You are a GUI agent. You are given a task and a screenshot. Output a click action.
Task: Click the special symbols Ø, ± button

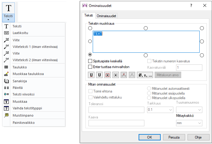point(145,75)
